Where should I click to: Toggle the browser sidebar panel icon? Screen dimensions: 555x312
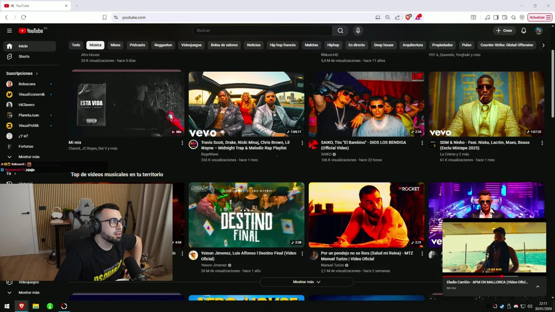[496, 17]
